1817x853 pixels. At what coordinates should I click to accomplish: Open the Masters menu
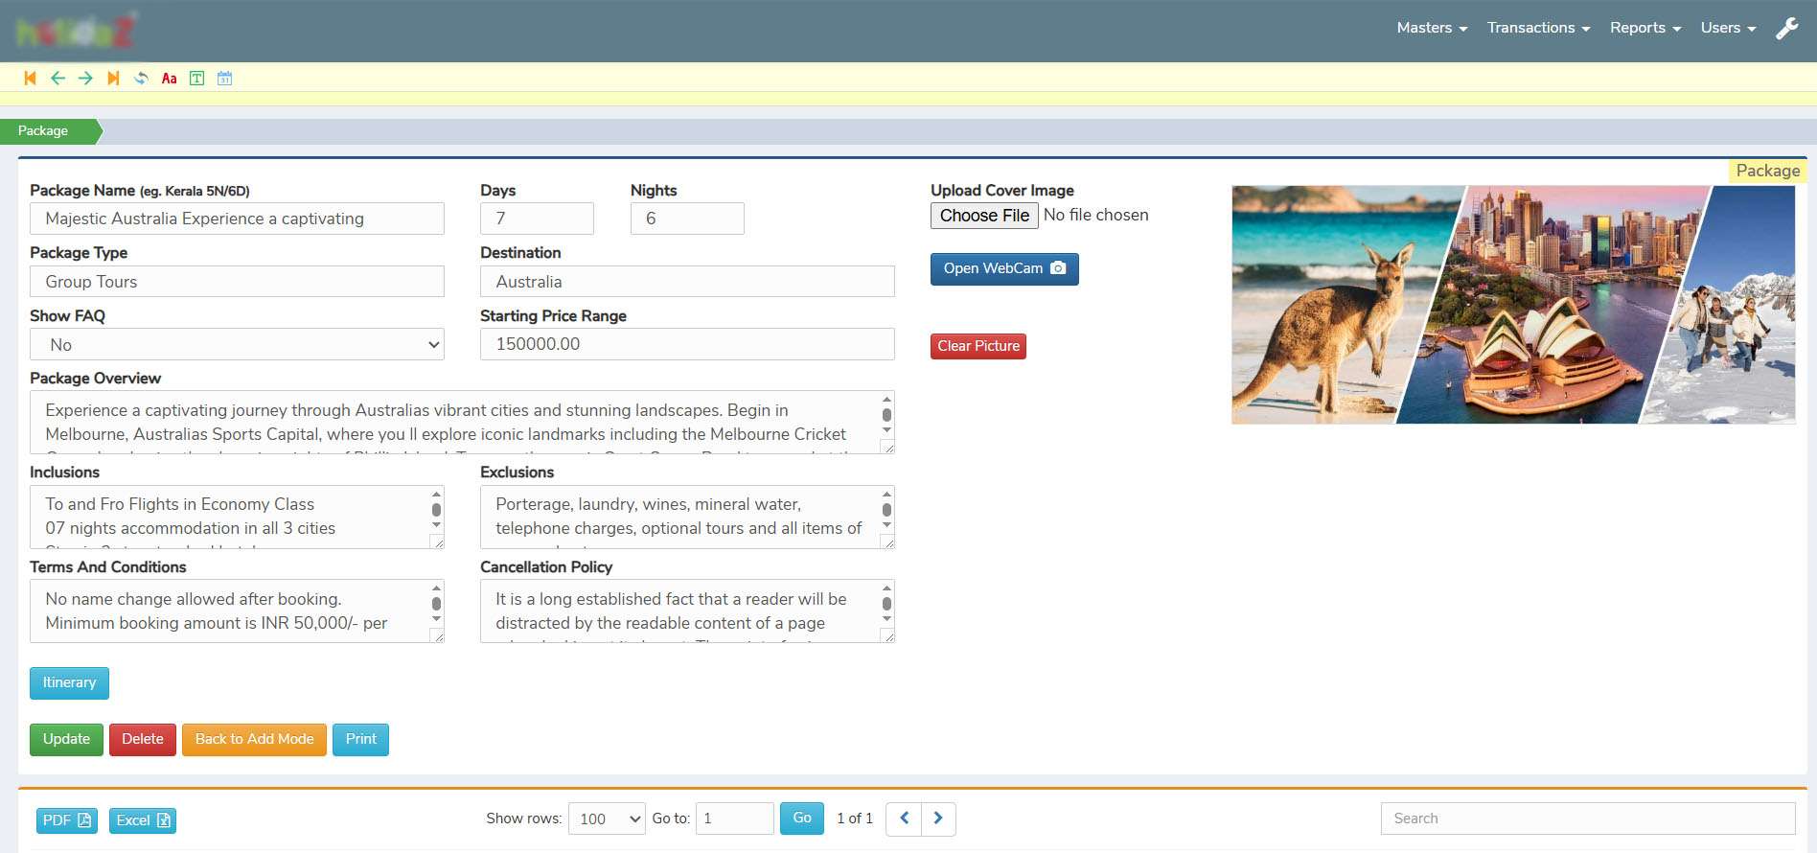pos(1432,28)
